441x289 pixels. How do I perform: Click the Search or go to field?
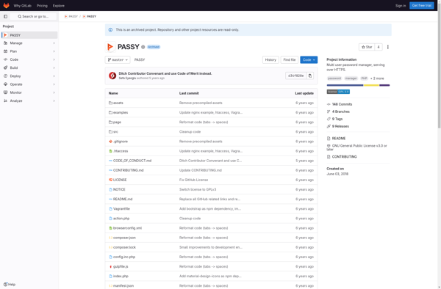tap(33, 17)
